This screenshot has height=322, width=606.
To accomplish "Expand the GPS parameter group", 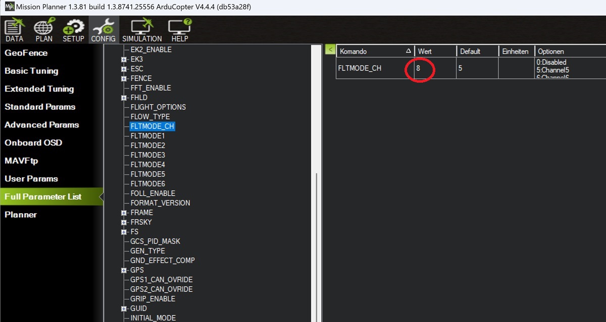I will 124,270.
